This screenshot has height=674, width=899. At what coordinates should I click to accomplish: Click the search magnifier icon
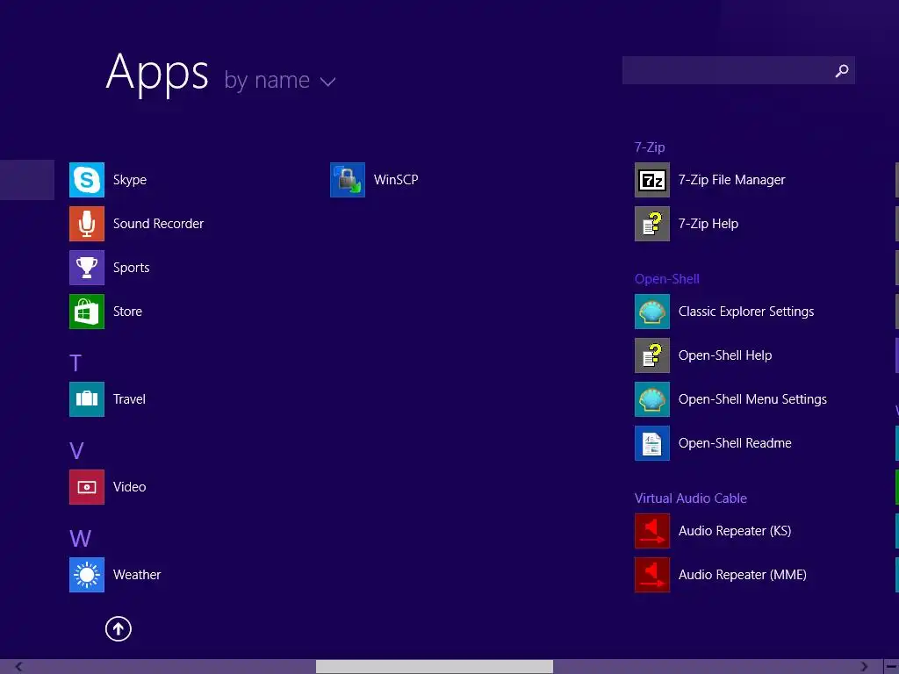(x=841, y=70)
